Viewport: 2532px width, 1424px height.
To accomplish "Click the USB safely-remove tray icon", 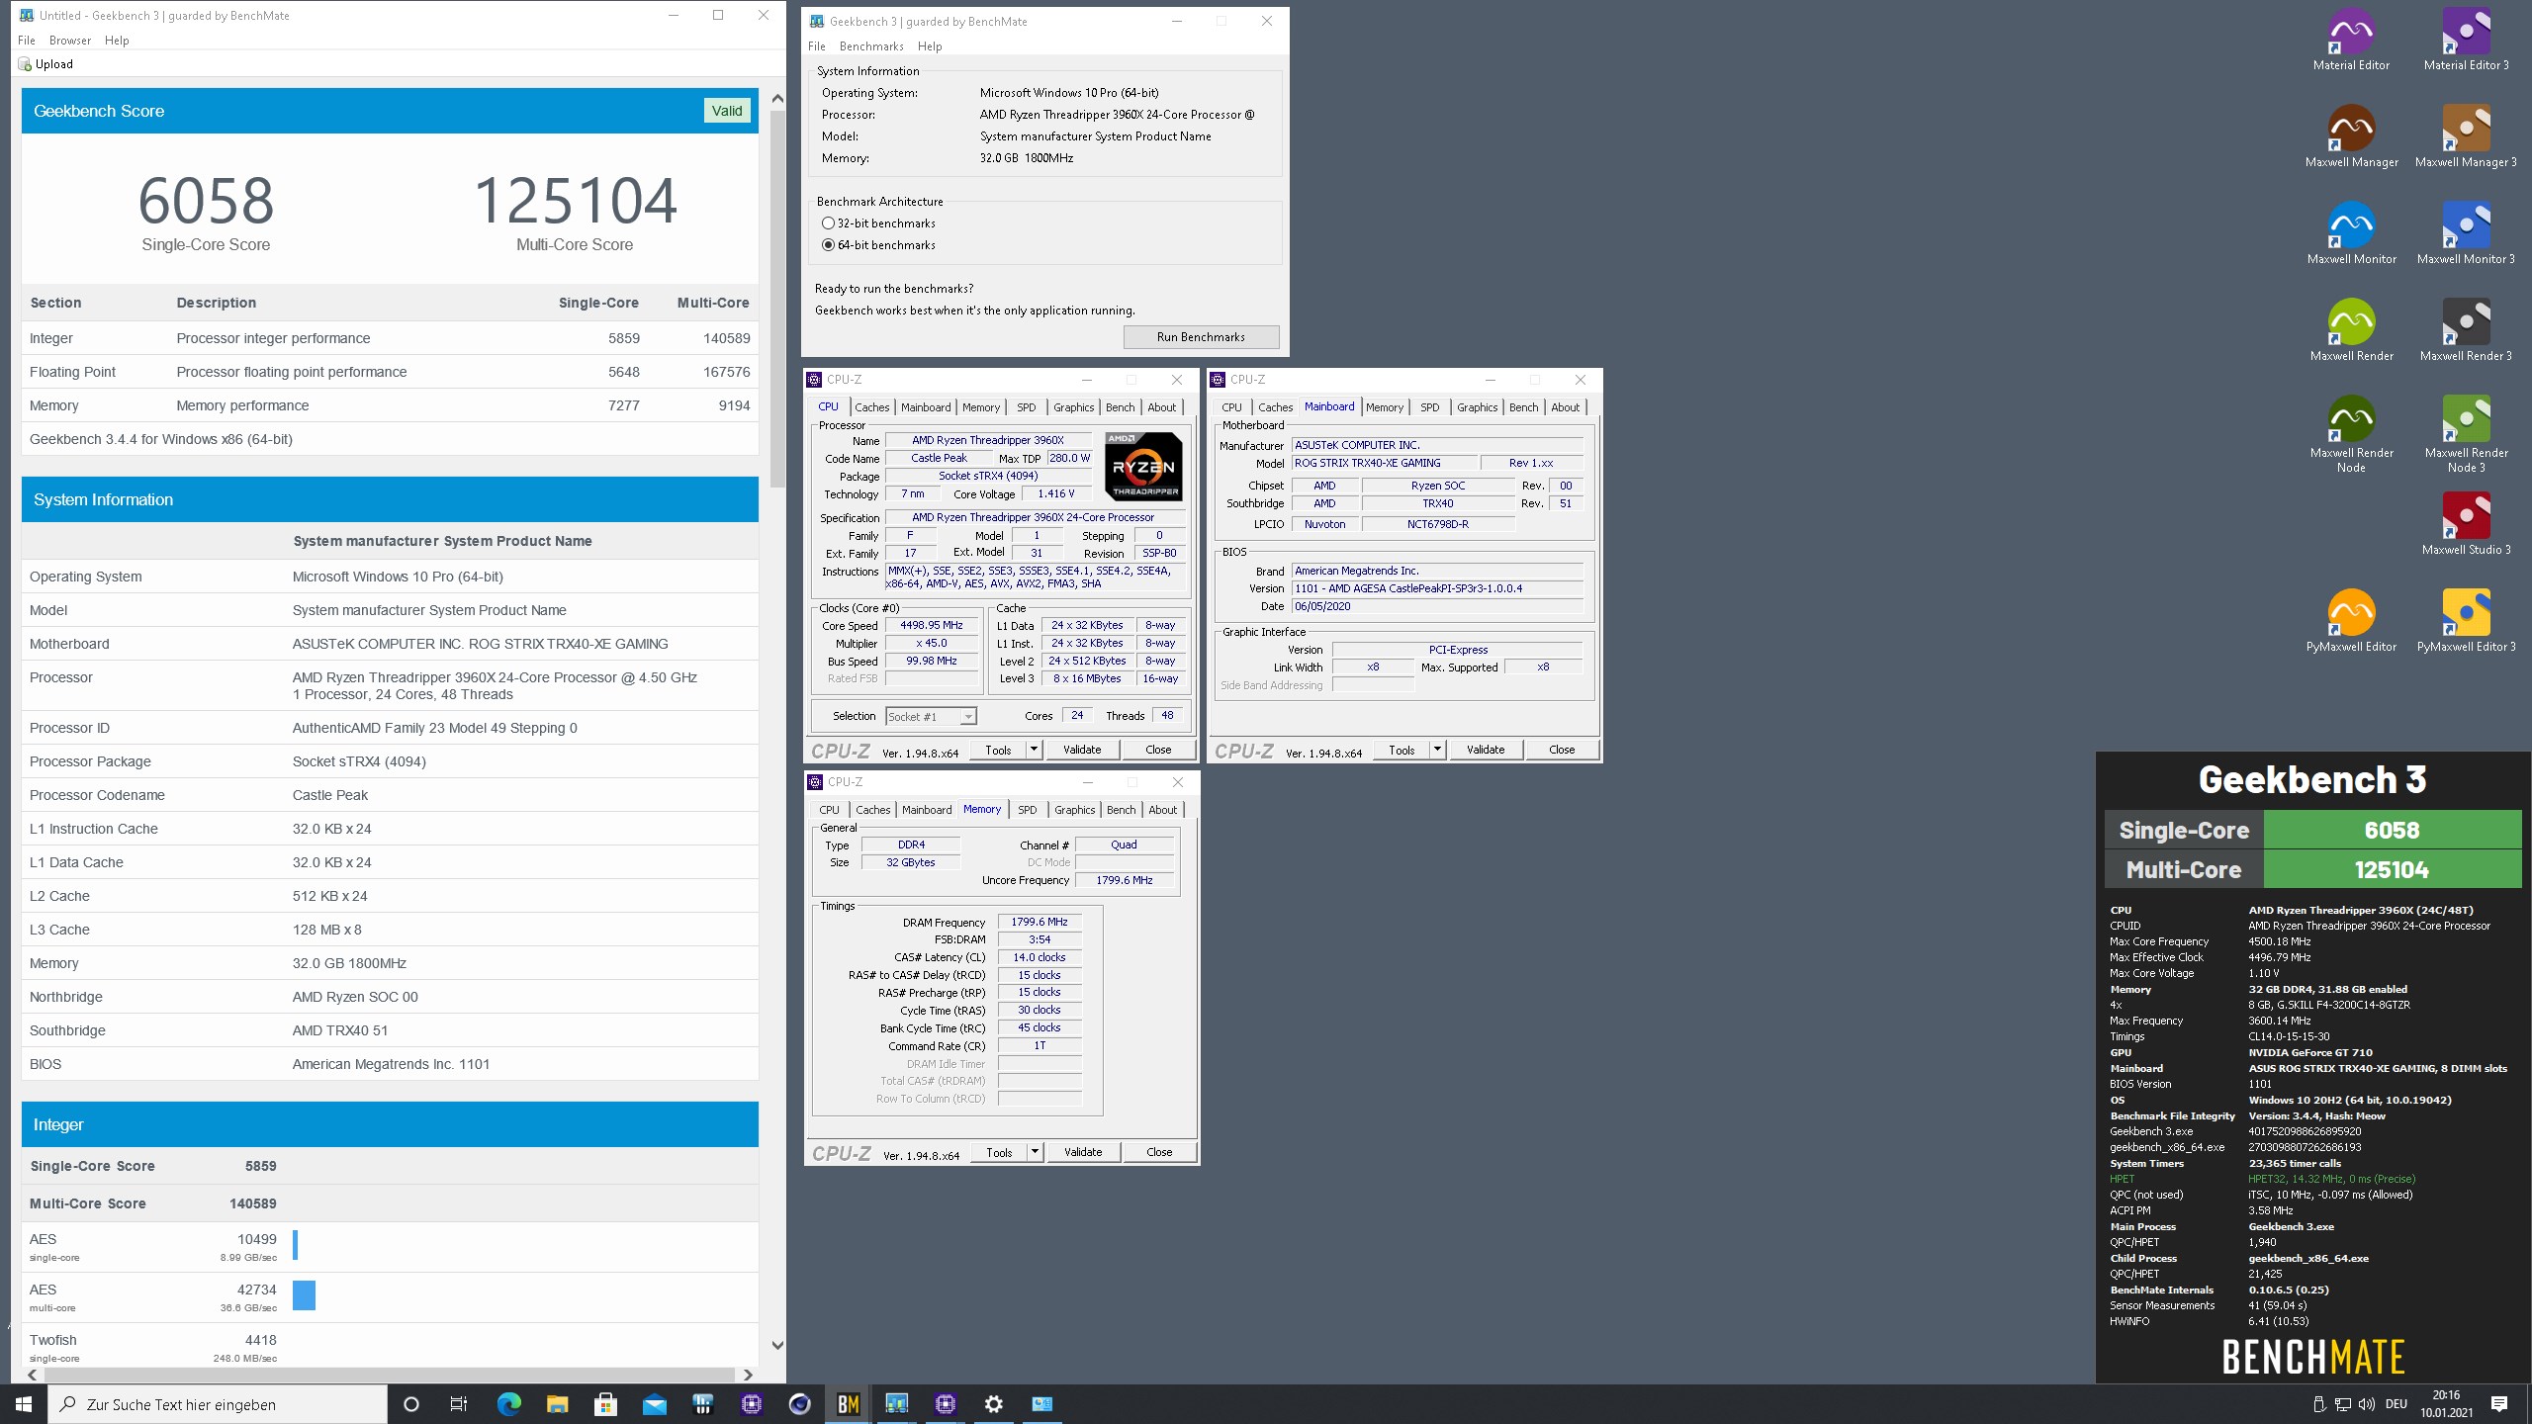I will (x=2319, y=1404).
